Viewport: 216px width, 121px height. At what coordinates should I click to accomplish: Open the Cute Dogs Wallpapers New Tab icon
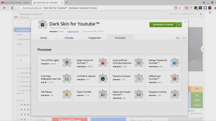pyautogui.click(x=67, y=78)
